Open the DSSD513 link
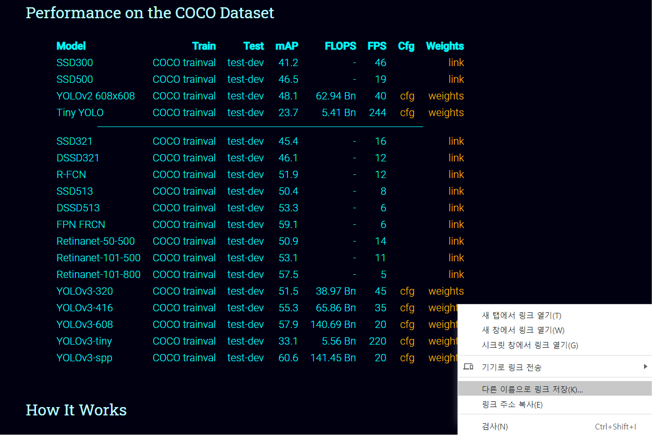This screenshot has width=656, height=443. point(456,208)
